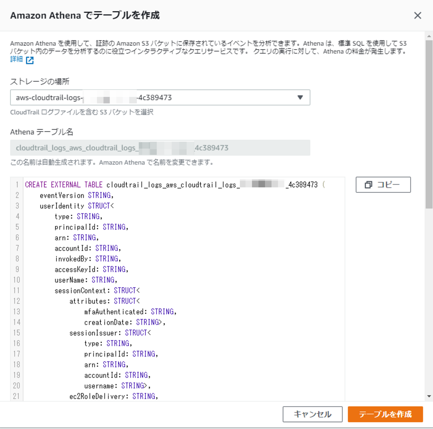Copy the SQL statement with コピー
The image size is (433, 429).
click(x=383, y=185)
